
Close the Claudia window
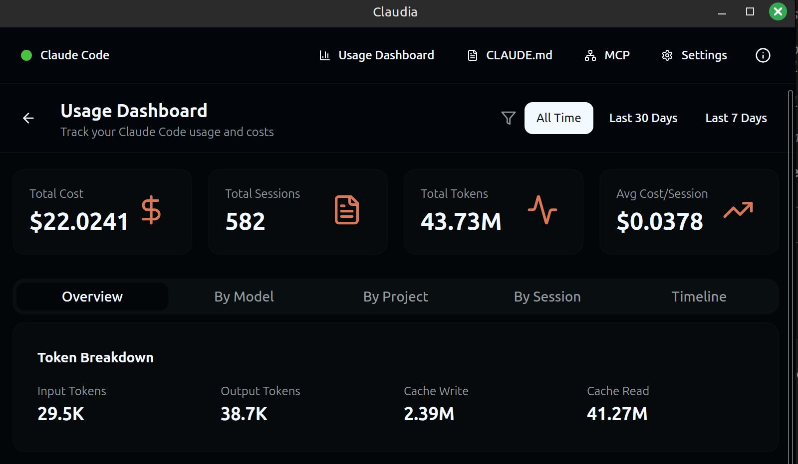tap(778, 12)
